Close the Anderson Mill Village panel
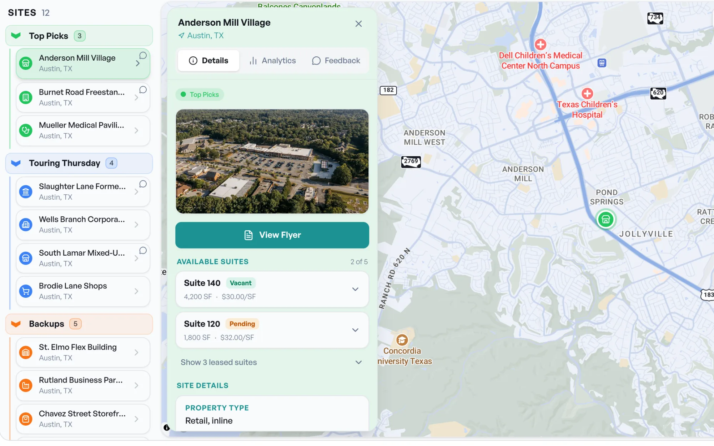The height and width of the screenshot is (446, 714). [x=358, y=24]
